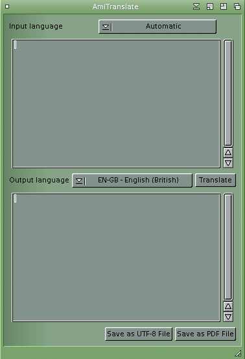The height and width of the screenshot is (359, 245).
Task: Click the output area scroll down arrow
Action: tap(228, 317)
